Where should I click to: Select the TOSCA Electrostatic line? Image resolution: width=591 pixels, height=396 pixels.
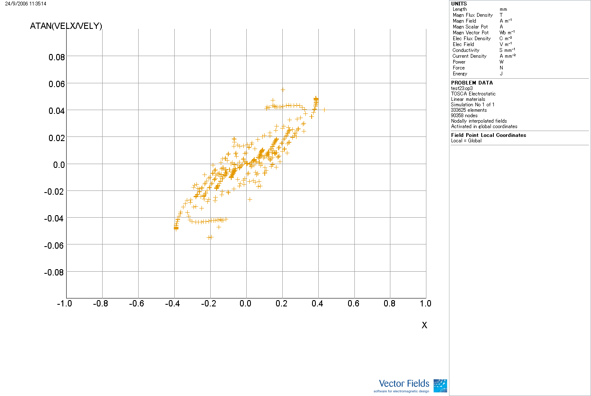(x=473, y=94)
